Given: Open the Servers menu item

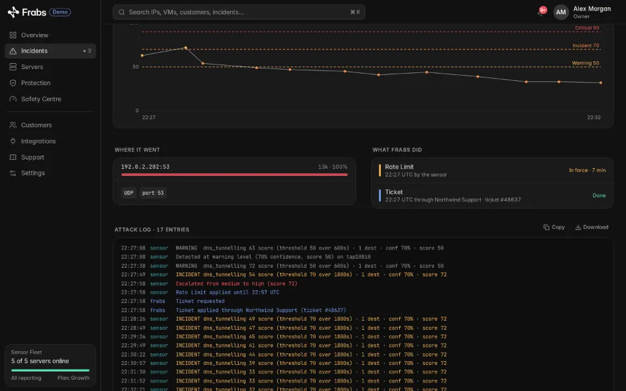Looking at the screenshot, I should point(50,67).
